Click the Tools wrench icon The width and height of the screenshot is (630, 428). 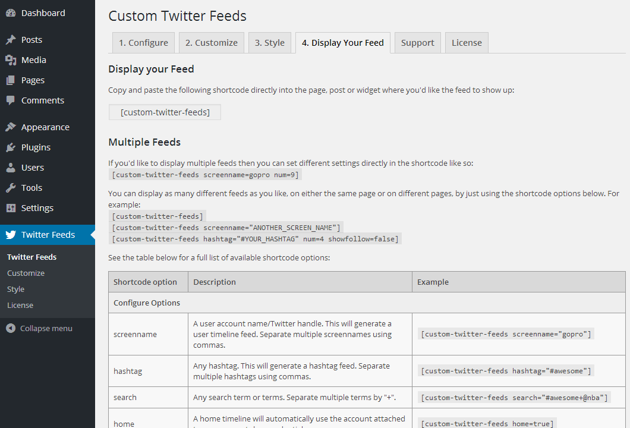[x=11, y=188]
